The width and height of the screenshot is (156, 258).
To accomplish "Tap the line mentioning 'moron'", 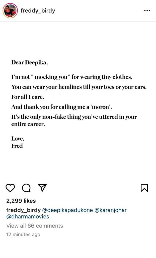I will tap(62, 107).
